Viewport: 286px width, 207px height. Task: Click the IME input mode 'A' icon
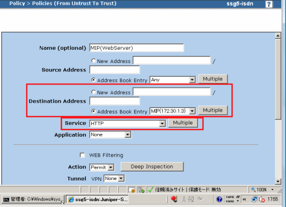184,200
